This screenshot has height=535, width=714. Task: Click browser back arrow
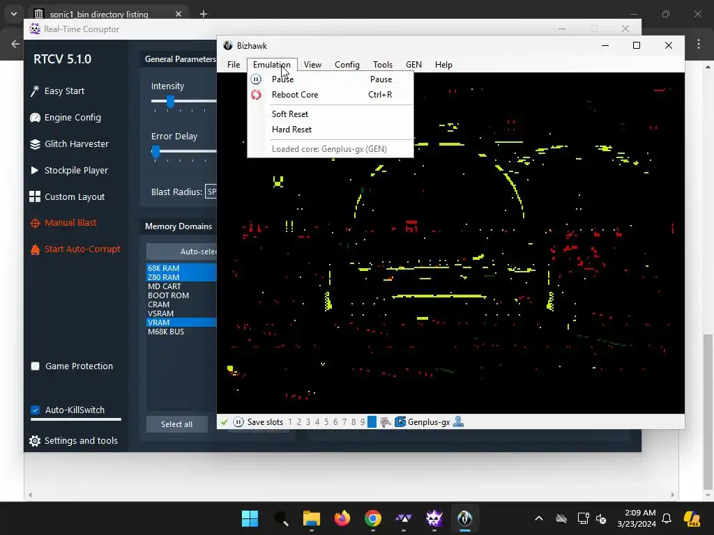(15, 44)
